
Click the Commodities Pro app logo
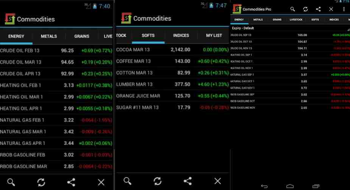[237, 9]
